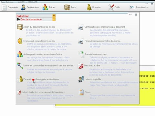This screenshot has width=155, height=116.
Task: Click the link icon for Lien avec le père
Action: pos(80,65)
